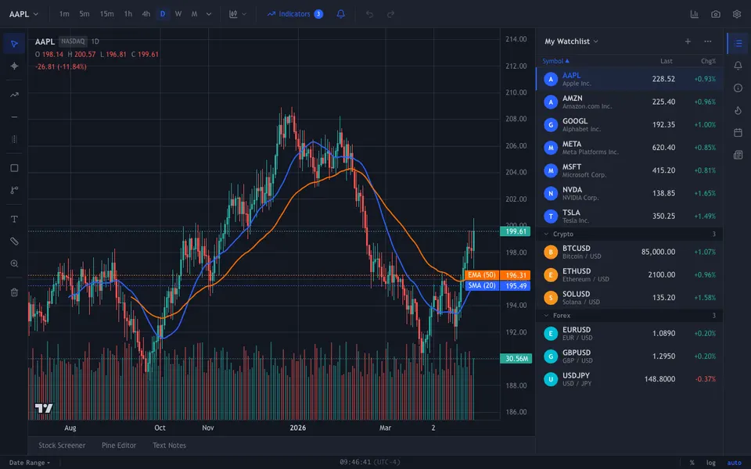Open the Indicators button
Viewport: 751px width, 469px height.
(x=295, y=14)
